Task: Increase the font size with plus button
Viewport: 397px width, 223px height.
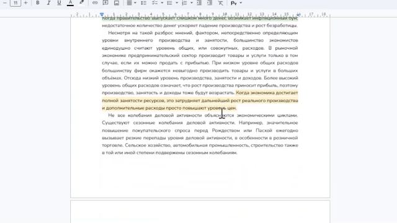Action: [25, 2]
